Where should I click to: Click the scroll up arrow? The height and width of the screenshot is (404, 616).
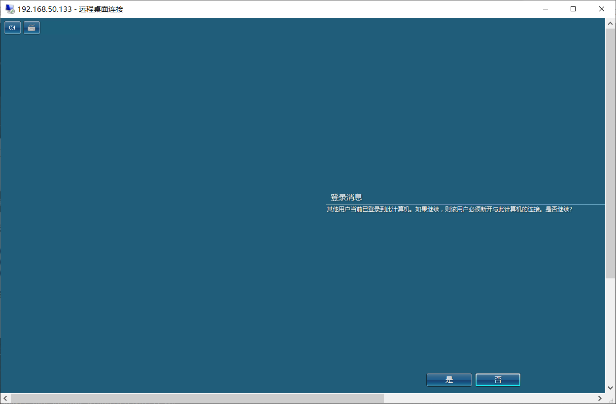[x=610, y=23]
